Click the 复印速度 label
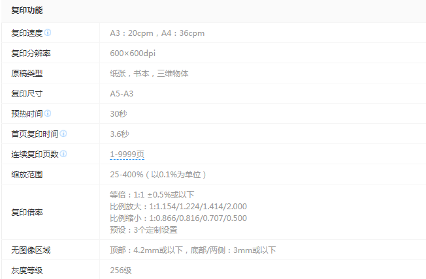The height and width of the screenshot is (279, 426). tap(27, 33)
